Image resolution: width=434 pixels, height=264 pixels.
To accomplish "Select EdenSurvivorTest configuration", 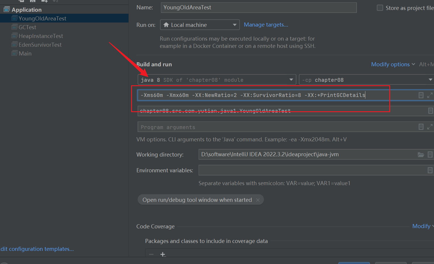I will click(x=40, y=45).
